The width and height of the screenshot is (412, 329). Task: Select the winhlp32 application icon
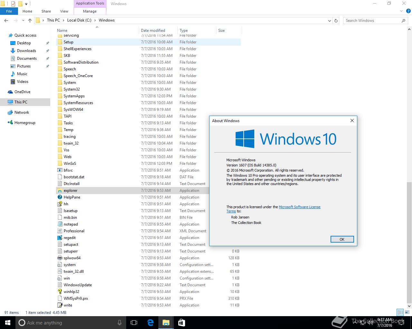tap(60, 292)
